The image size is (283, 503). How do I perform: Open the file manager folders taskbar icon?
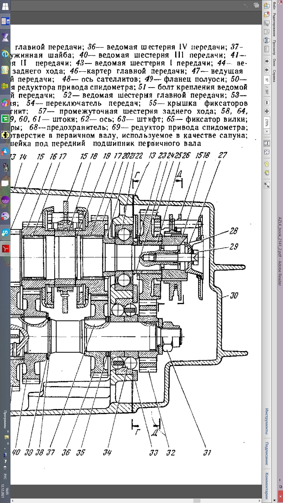click(x=5, y=70)
